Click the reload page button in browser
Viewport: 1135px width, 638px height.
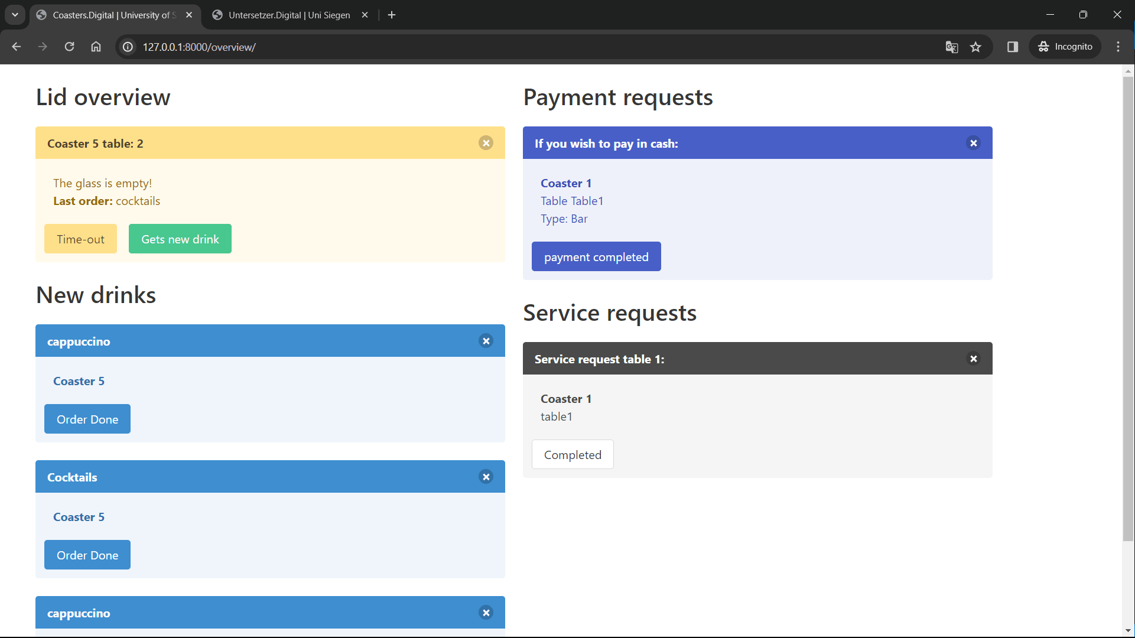(x=69, y=47)
